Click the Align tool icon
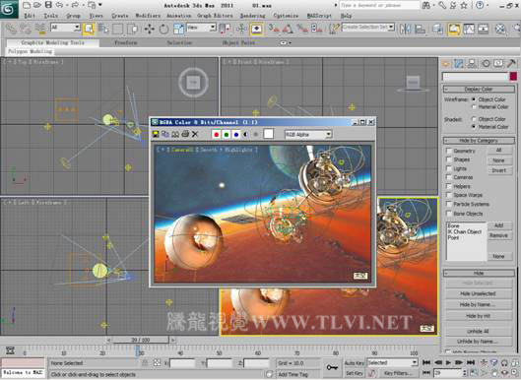This screenshot has height=380, width=521. [x=420, y=30]
